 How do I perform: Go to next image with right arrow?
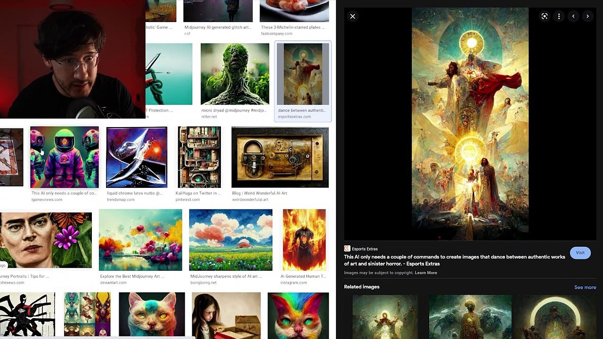click(x=587, y=16)
